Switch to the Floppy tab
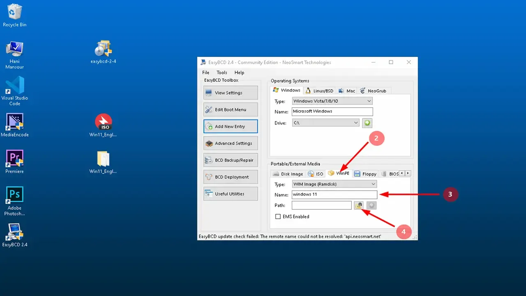 (x=365, y=174)
